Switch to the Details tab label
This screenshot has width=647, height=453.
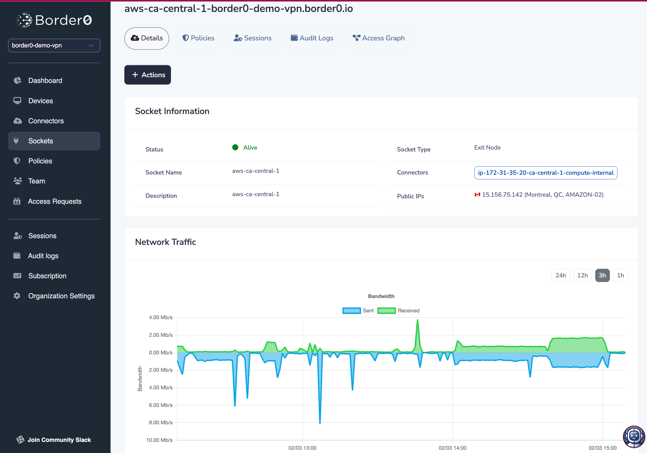[152, 38]
